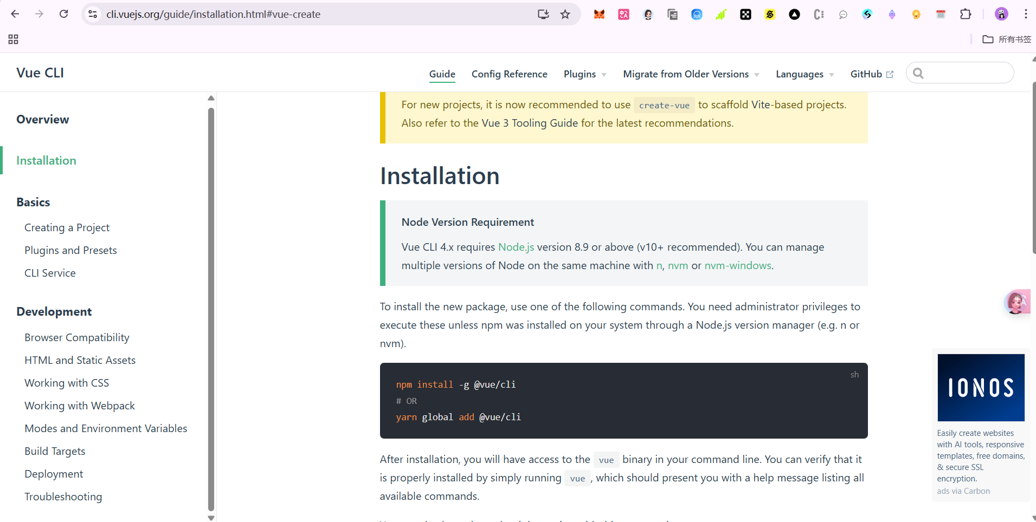Click the floating avatar assistant icon
The width and height of the screenshot is (1036, 522).
[1016, 302]
